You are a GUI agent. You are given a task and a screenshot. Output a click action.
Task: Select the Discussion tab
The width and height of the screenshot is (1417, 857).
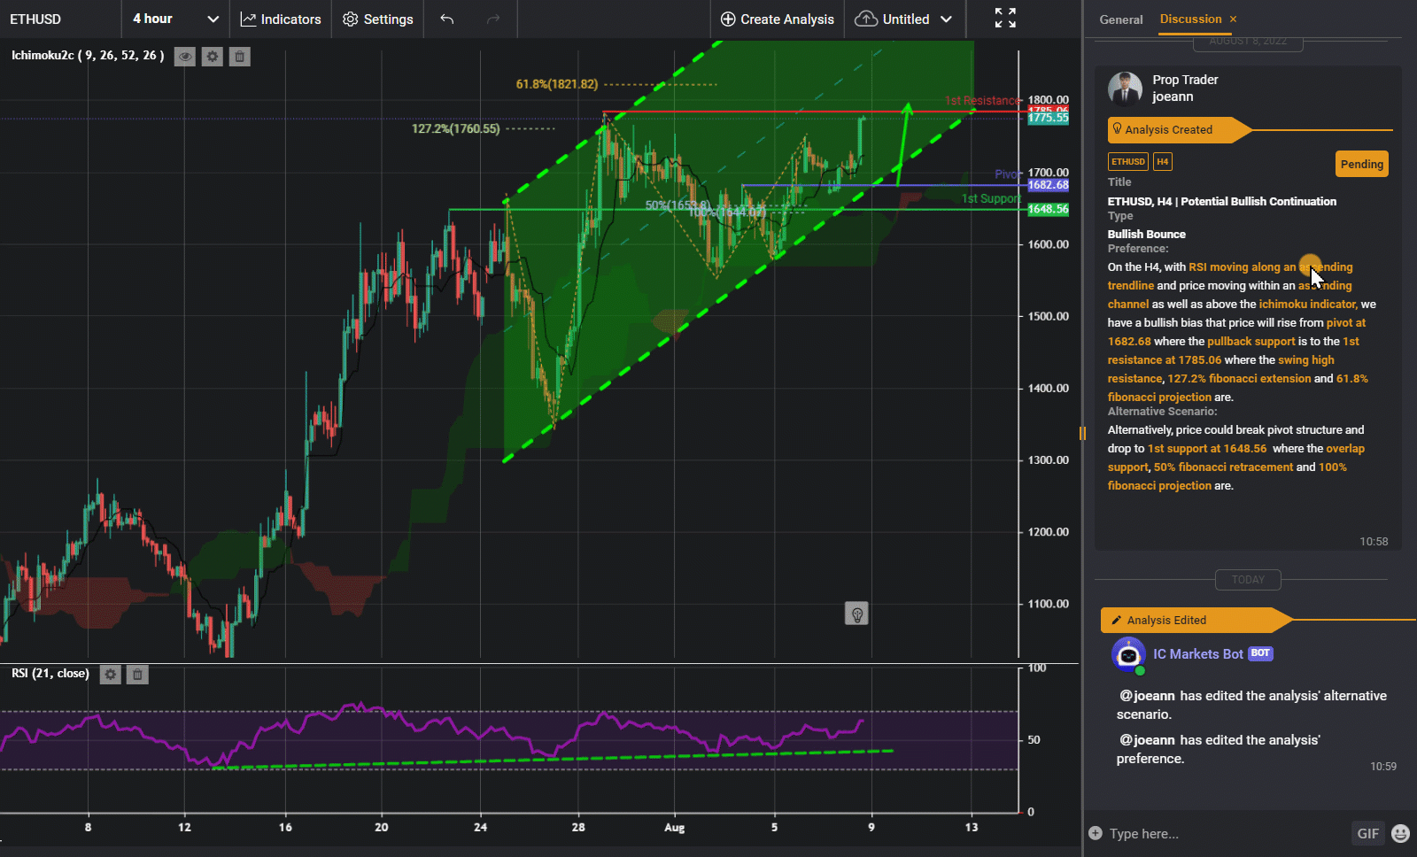click(x=1190, y=19)
